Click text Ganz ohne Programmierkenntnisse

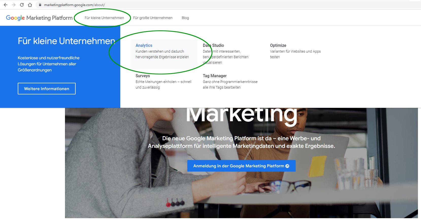[x=230, y=82]
